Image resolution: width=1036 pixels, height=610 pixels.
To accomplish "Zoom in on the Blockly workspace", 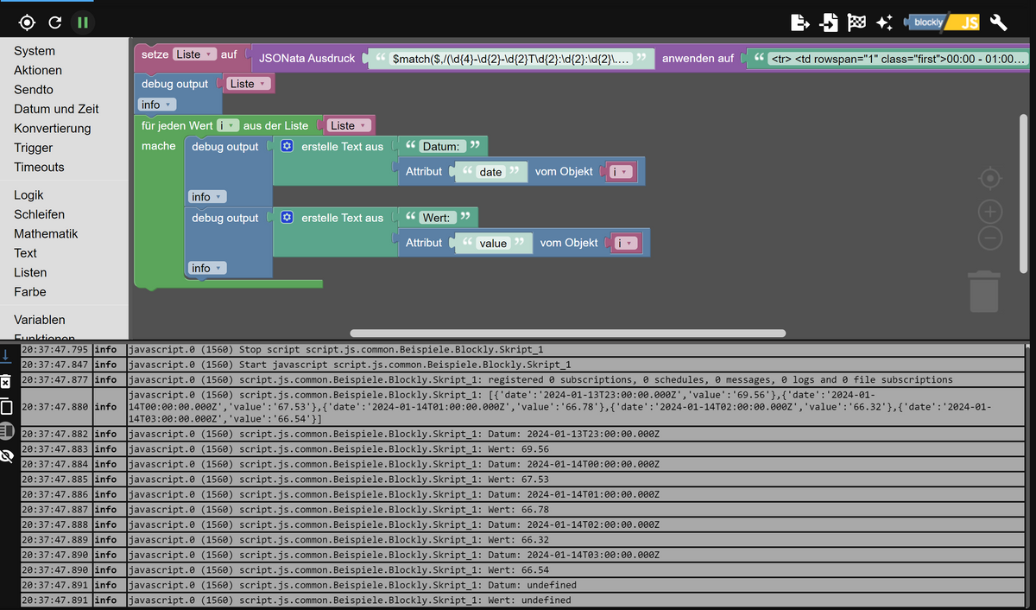I will pyautogui.click(x=990, y=211).
